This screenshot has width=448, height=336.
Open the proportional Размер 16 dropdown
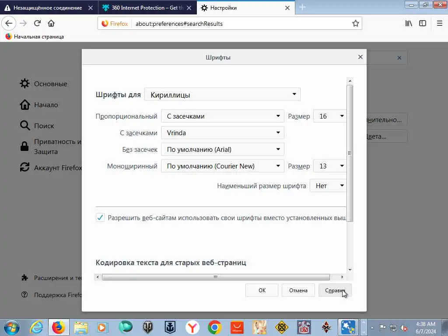[x=330, y=116]
